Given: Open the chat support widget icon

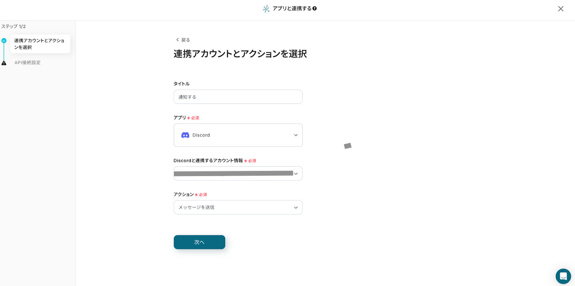Looking at the screenshot, I should point(563,276).
